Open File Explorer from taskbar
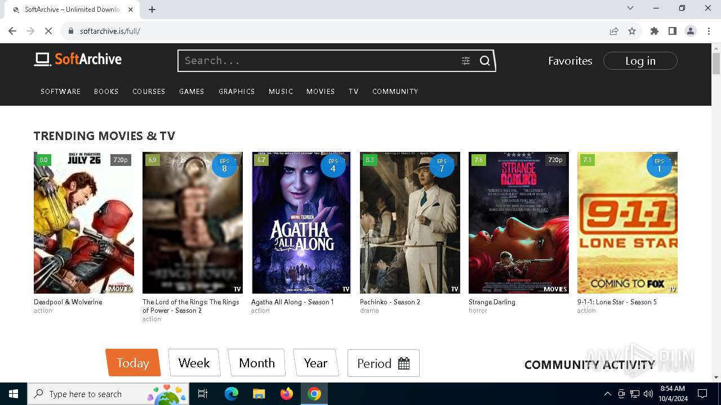The image size is (721, 405). 259,394
